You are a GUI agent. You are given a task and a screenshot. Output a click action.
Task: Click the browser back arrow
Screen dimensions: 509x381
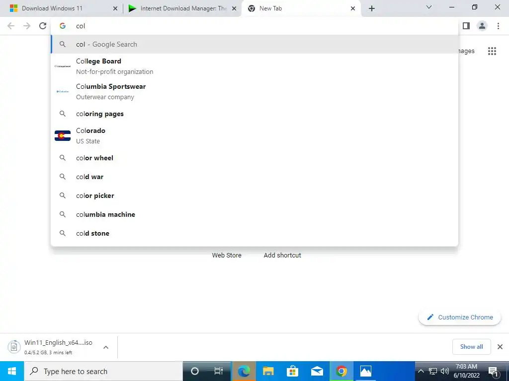point(11,26)
